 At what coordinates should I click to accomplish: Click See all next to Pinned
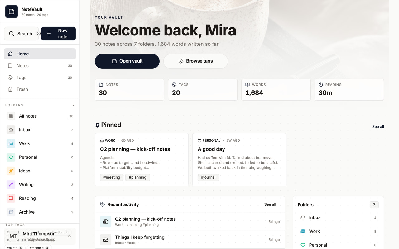[x=378, y=127]
